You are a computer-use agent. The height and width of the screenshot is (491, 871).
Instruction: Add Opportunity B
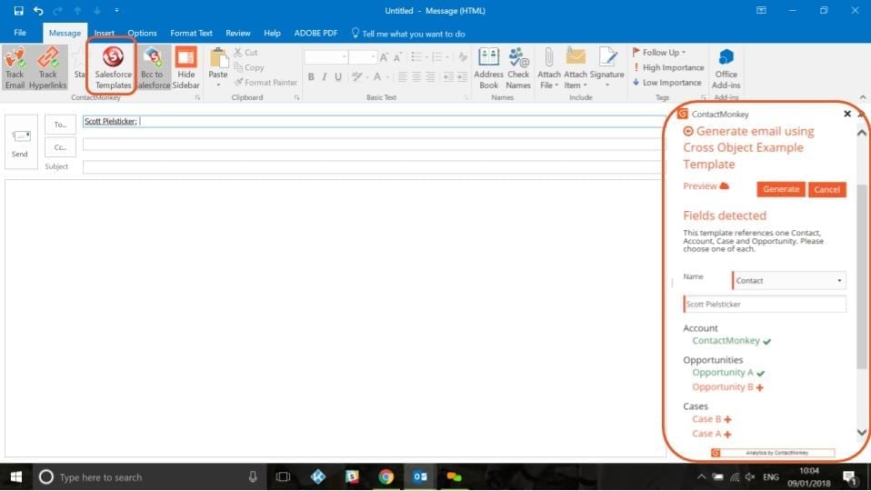[727, 387]
